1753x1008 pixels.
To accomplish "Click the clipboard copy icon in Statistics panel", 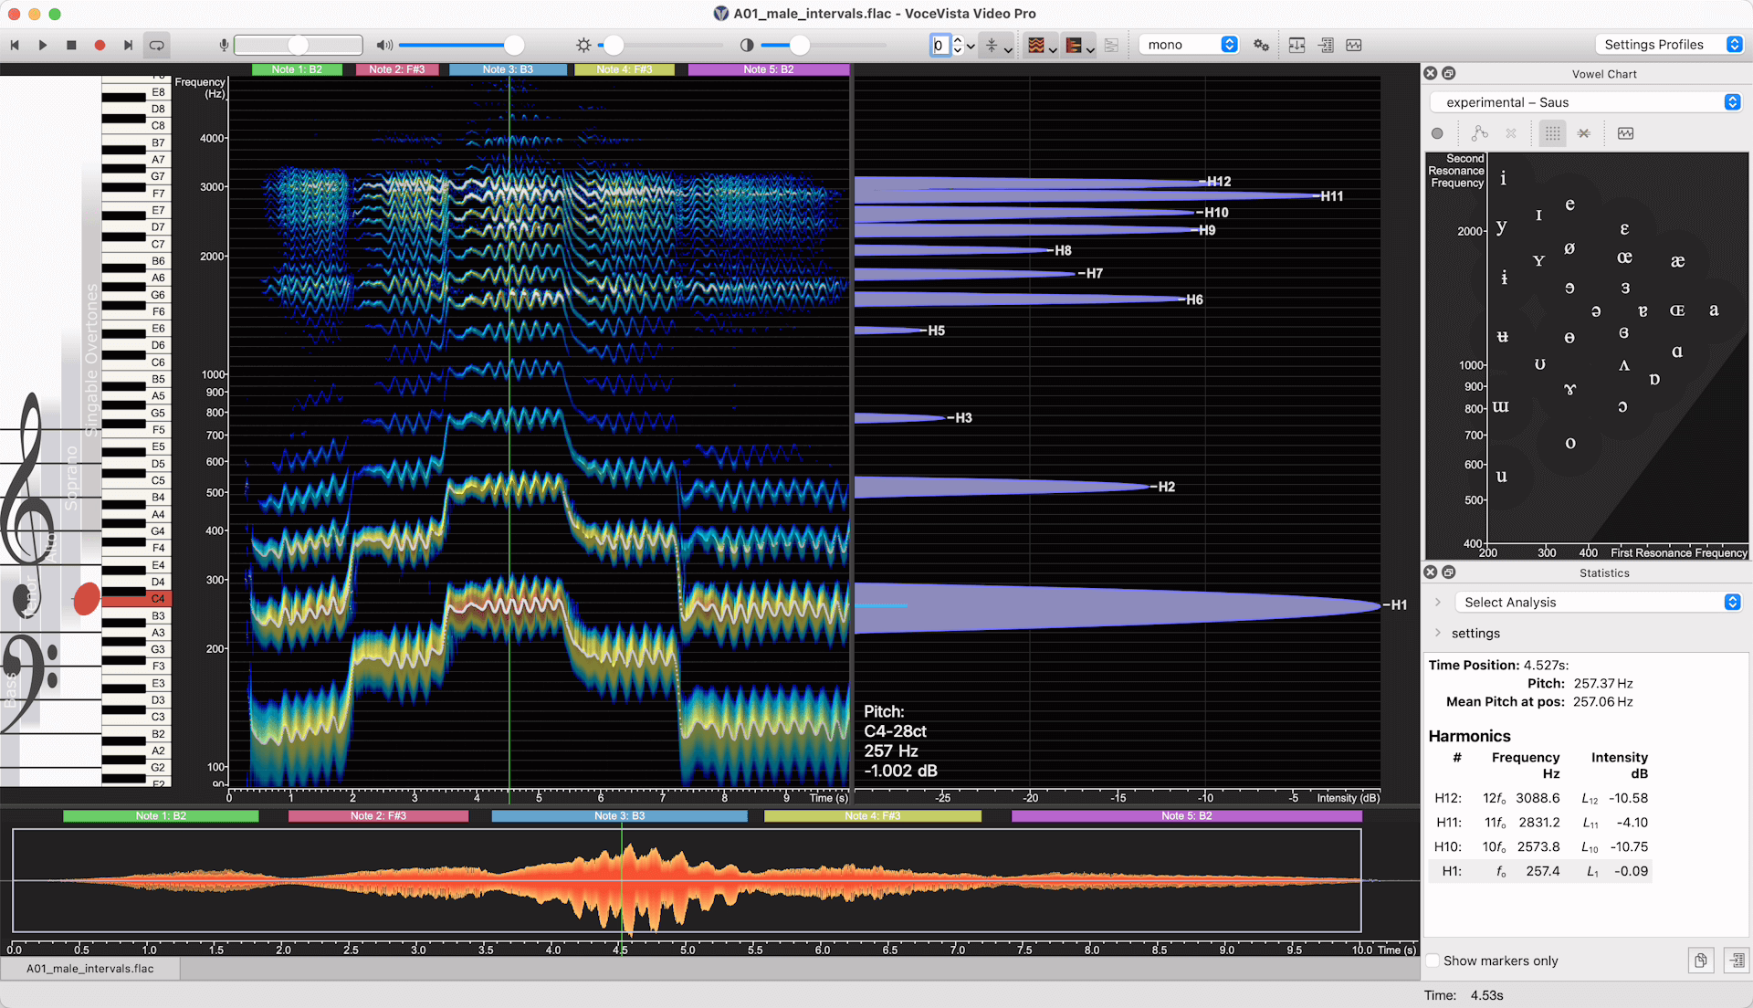I will coord(1701,961).
